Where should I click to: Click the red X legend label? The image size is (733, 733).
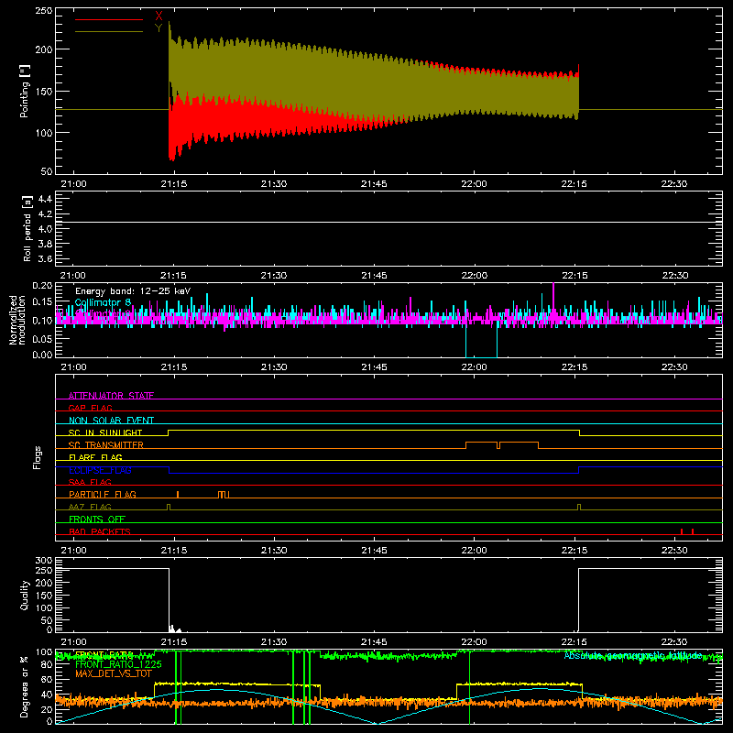pyautogui.click(x=159, y=16)
